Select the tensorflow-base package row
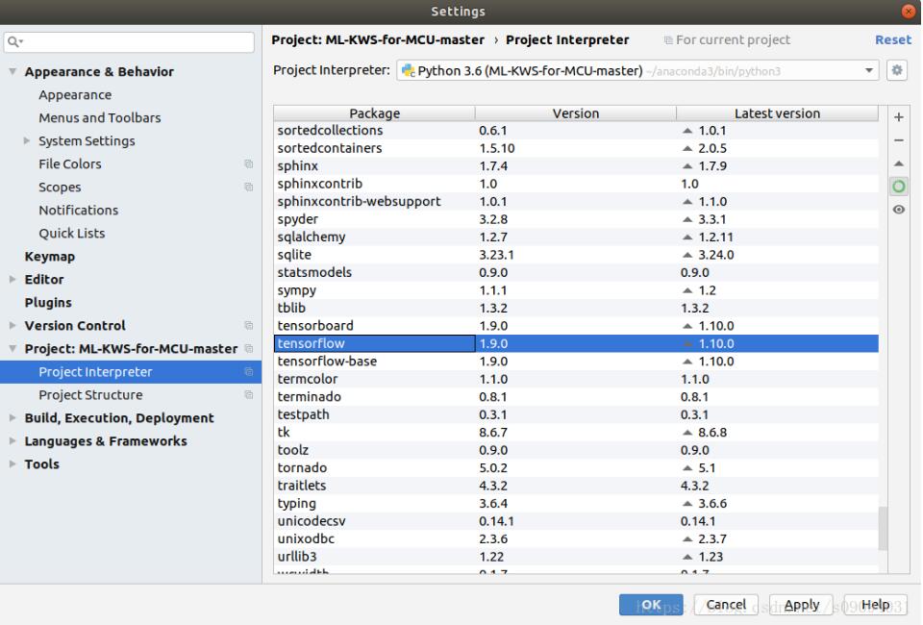Viewport: 923px width, 625px height. 576,362
